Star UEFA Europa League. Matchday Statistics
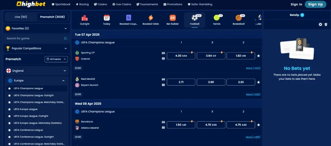Viewport: 331px width, 146px height. [10, 123]
